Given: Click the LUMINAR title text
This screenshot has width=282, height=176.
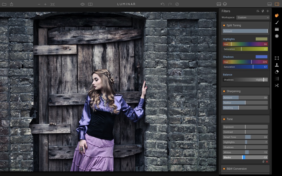Looking at the screenshot, I should [126, 4].
